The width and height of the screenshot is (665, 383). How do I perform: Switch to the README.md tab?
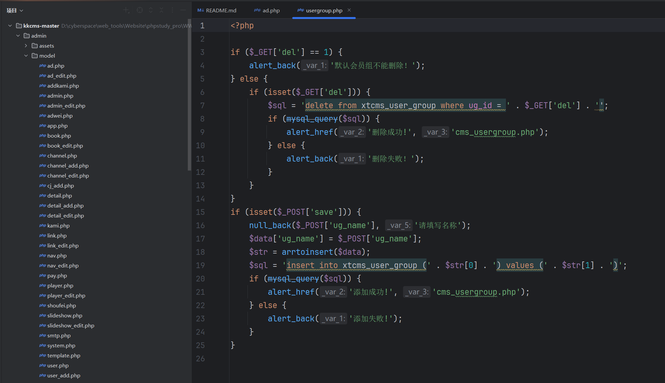[x=217, y=10]
